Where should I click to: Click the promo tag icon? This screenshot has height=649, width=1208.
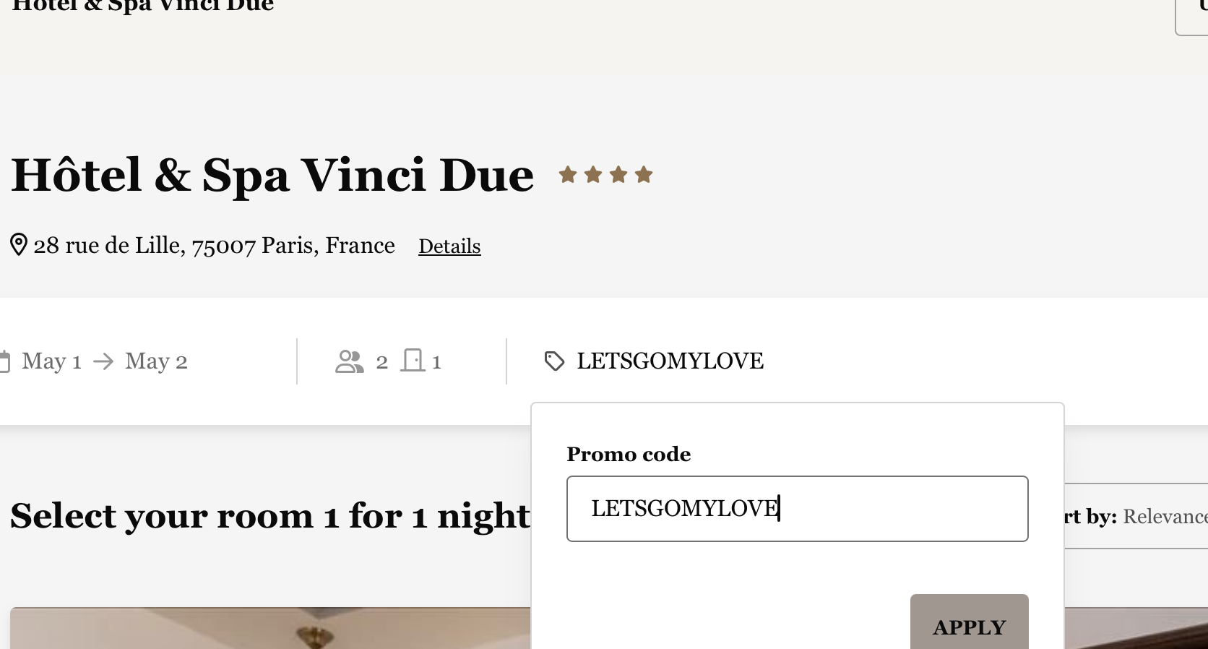pyautogui.click(x=554, y=361)
